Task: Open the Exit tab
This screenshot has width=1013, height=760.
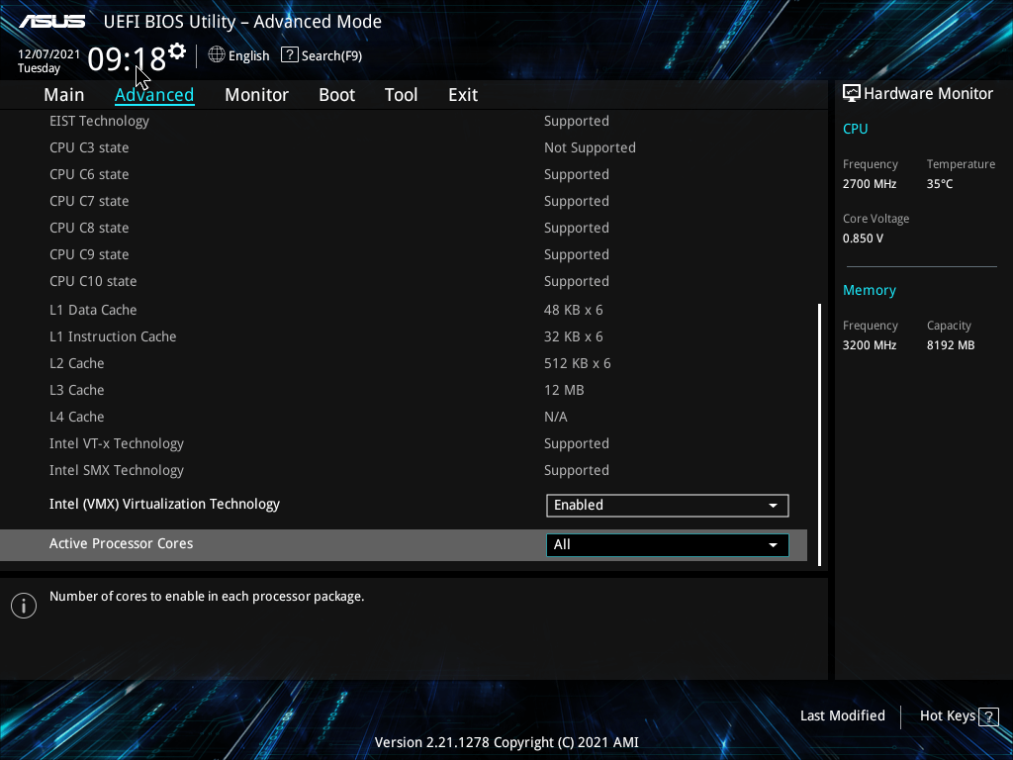Action: pos(463,94)
